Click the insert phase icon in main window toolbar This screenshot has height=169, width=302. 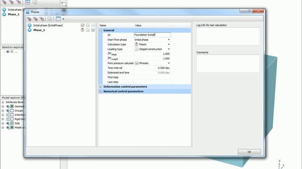click(x=11, y=2)
